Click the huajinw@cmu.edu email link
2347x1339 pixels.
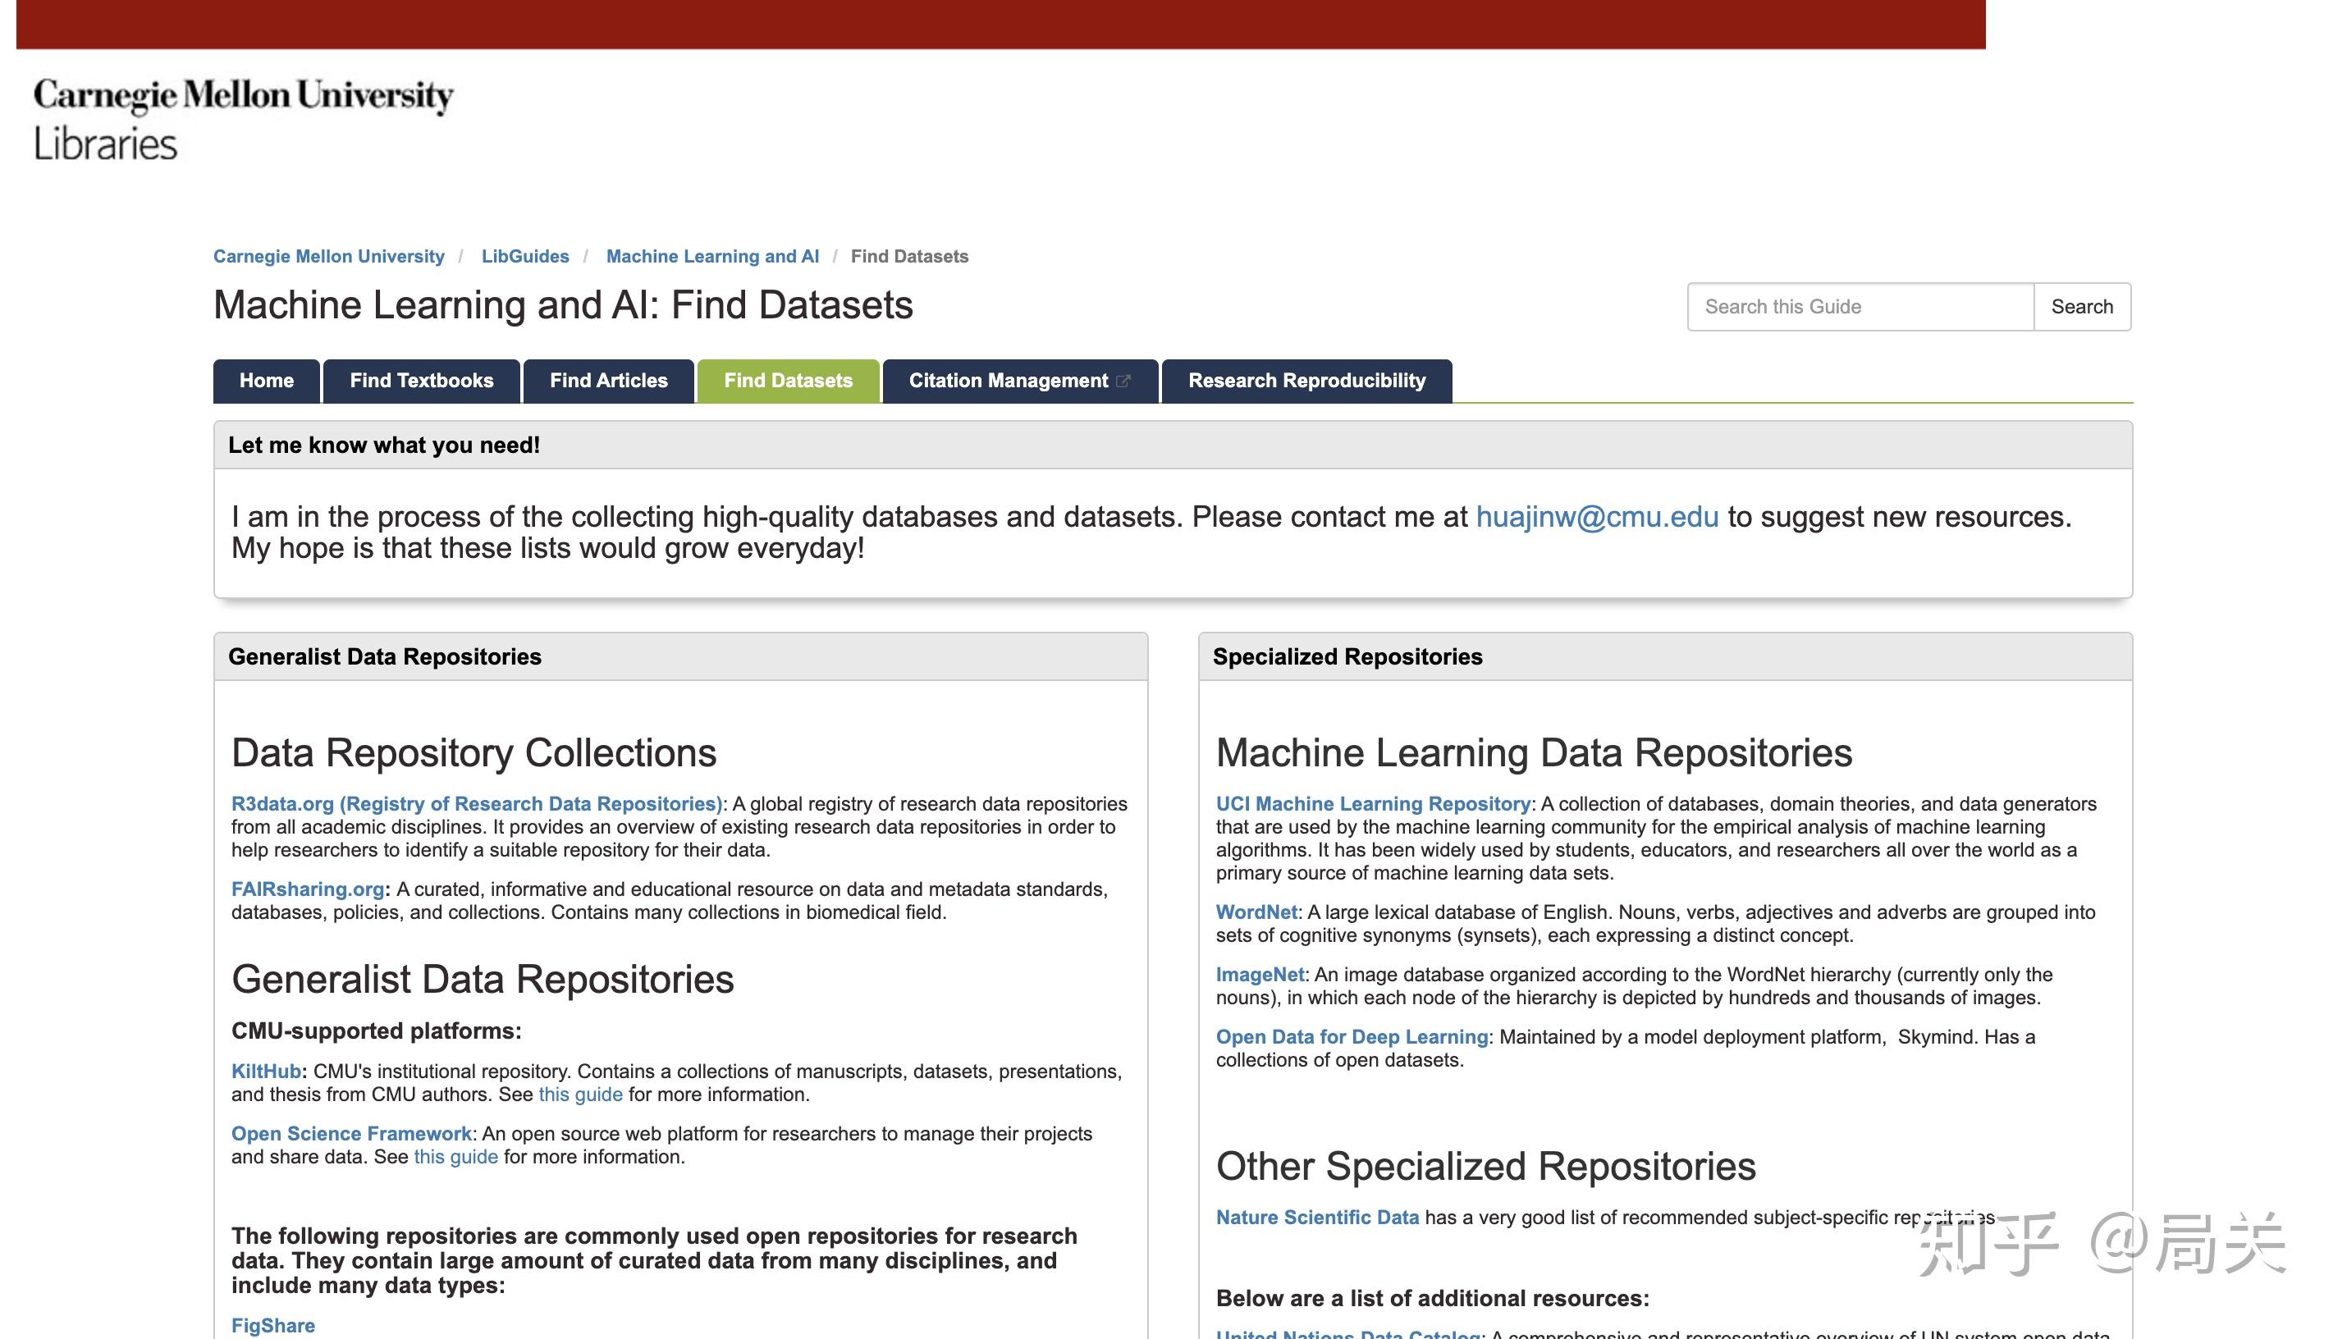1597,517
